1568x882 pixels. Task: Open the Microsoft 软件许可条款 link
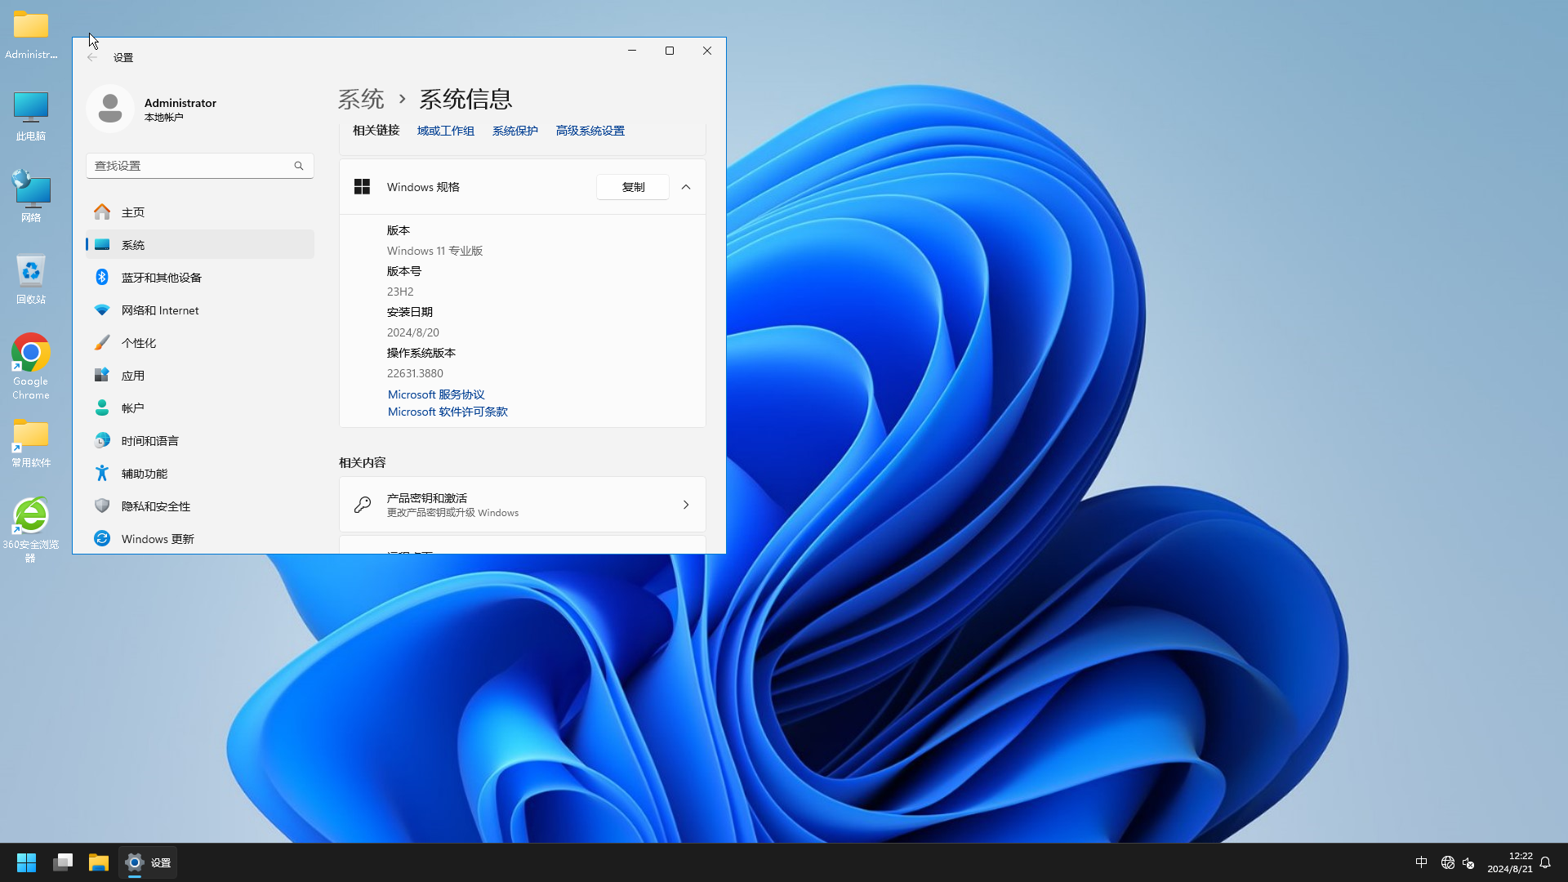click(448, 412)
